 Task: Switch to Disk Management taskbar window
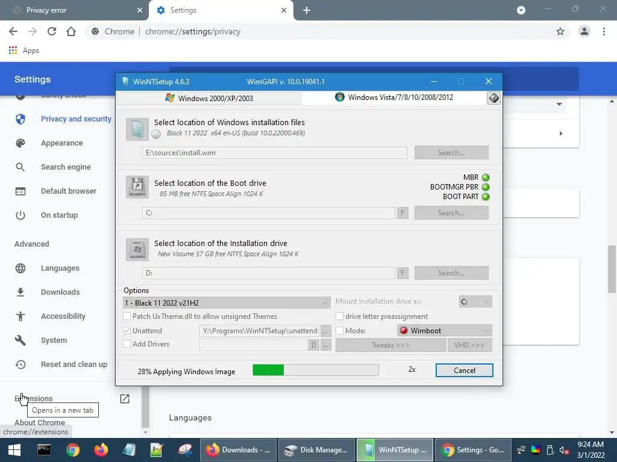316,450
